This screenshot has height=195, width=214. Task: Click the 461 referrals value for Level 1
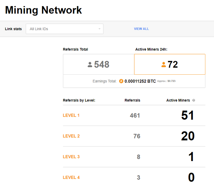pos(135,115)
